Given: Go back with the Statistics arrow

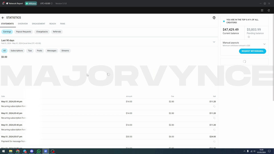Looking at the screenshot, I should [3, 18].
